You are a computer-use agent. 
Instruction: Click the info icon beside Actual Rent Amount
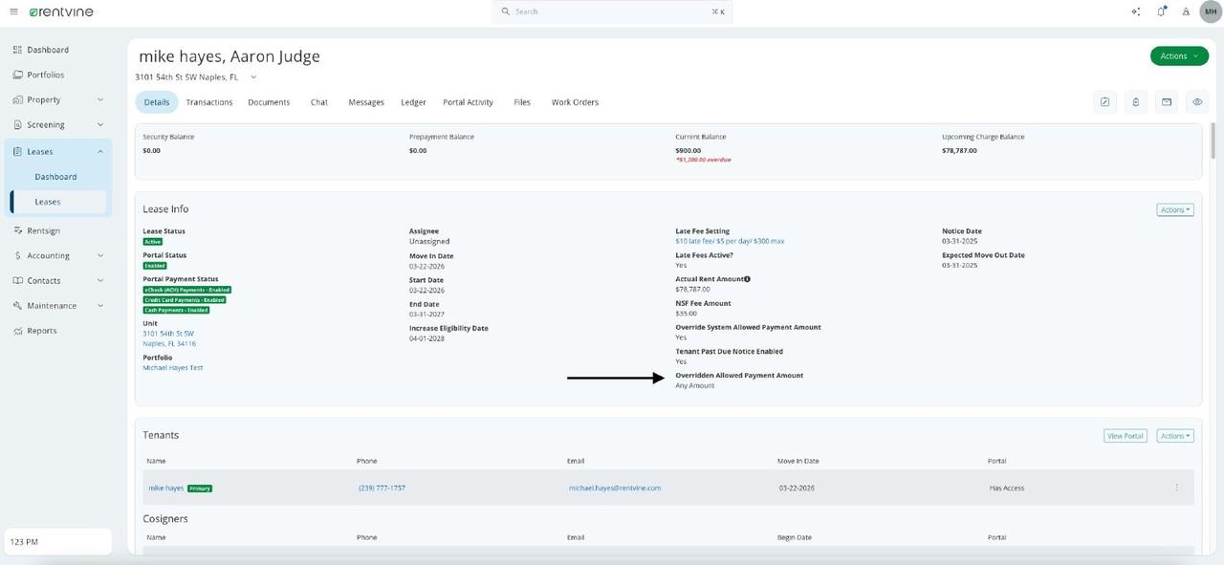[x=747, y=279]
